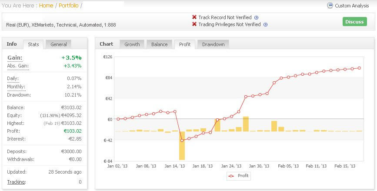Click help icon beside Track Record Not Verified
377x191 pixels.
coord(256,17)
